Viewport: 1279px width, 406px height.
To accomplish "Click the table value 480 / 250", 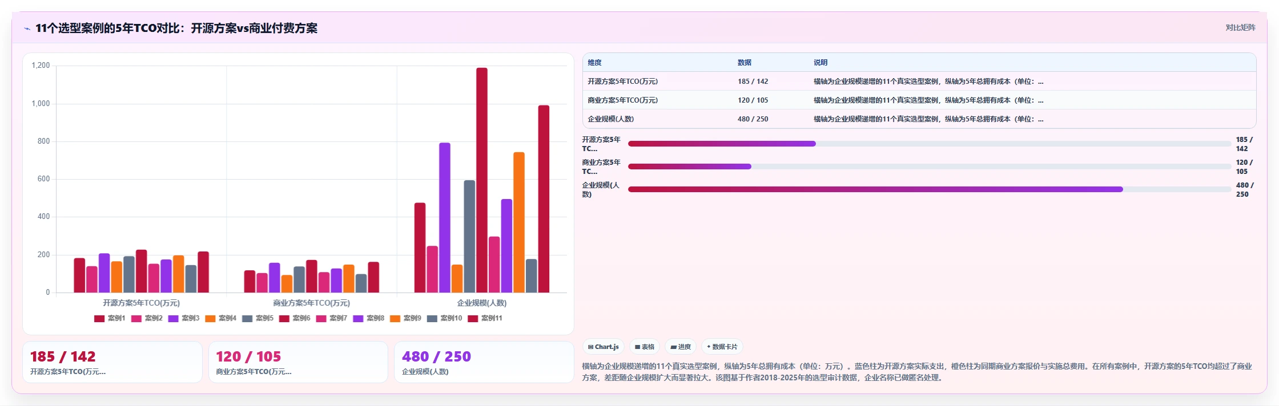I will tap(753, 119).
